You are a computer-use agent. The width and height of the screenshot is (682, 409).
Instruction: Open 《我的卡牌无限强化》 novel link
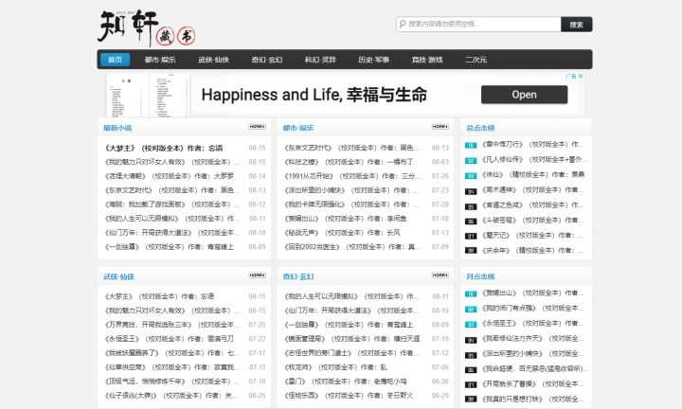(x=351, y=204)
